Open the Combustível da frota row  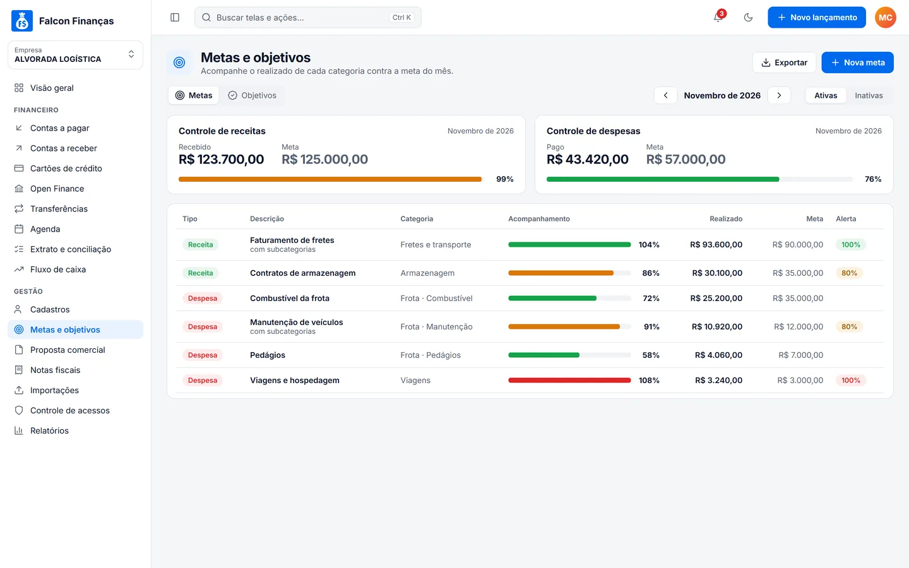click(x=530, y=299)
